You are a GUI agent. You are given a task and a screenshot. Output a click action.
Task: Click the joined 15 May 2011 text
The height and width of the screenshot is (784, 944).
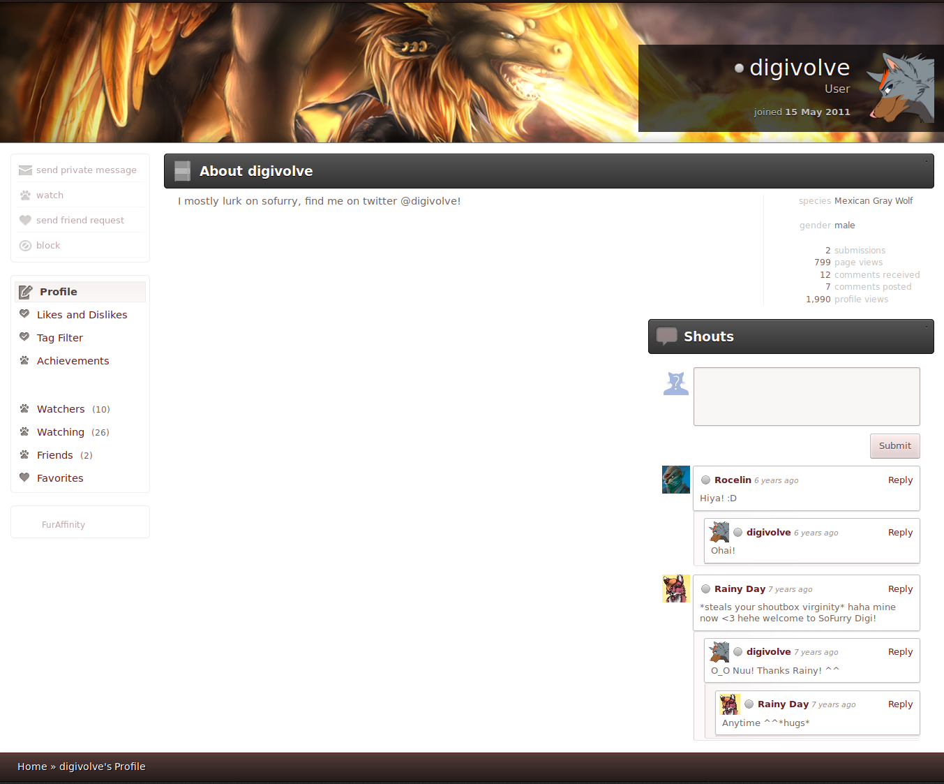click(802, 112)
